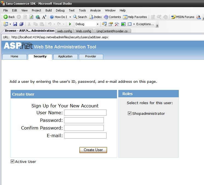Click the Redo arrow
Screen dimensions: 204x185
coord(59,24)
